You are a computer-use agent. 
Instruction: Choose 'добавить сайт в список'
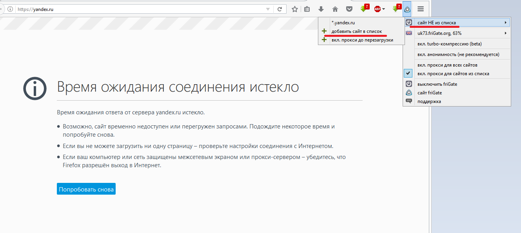click(361, 31)
